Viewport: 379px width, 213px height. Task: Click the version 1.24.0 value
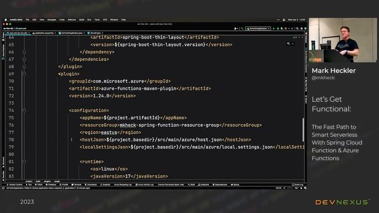pos(101,96)
